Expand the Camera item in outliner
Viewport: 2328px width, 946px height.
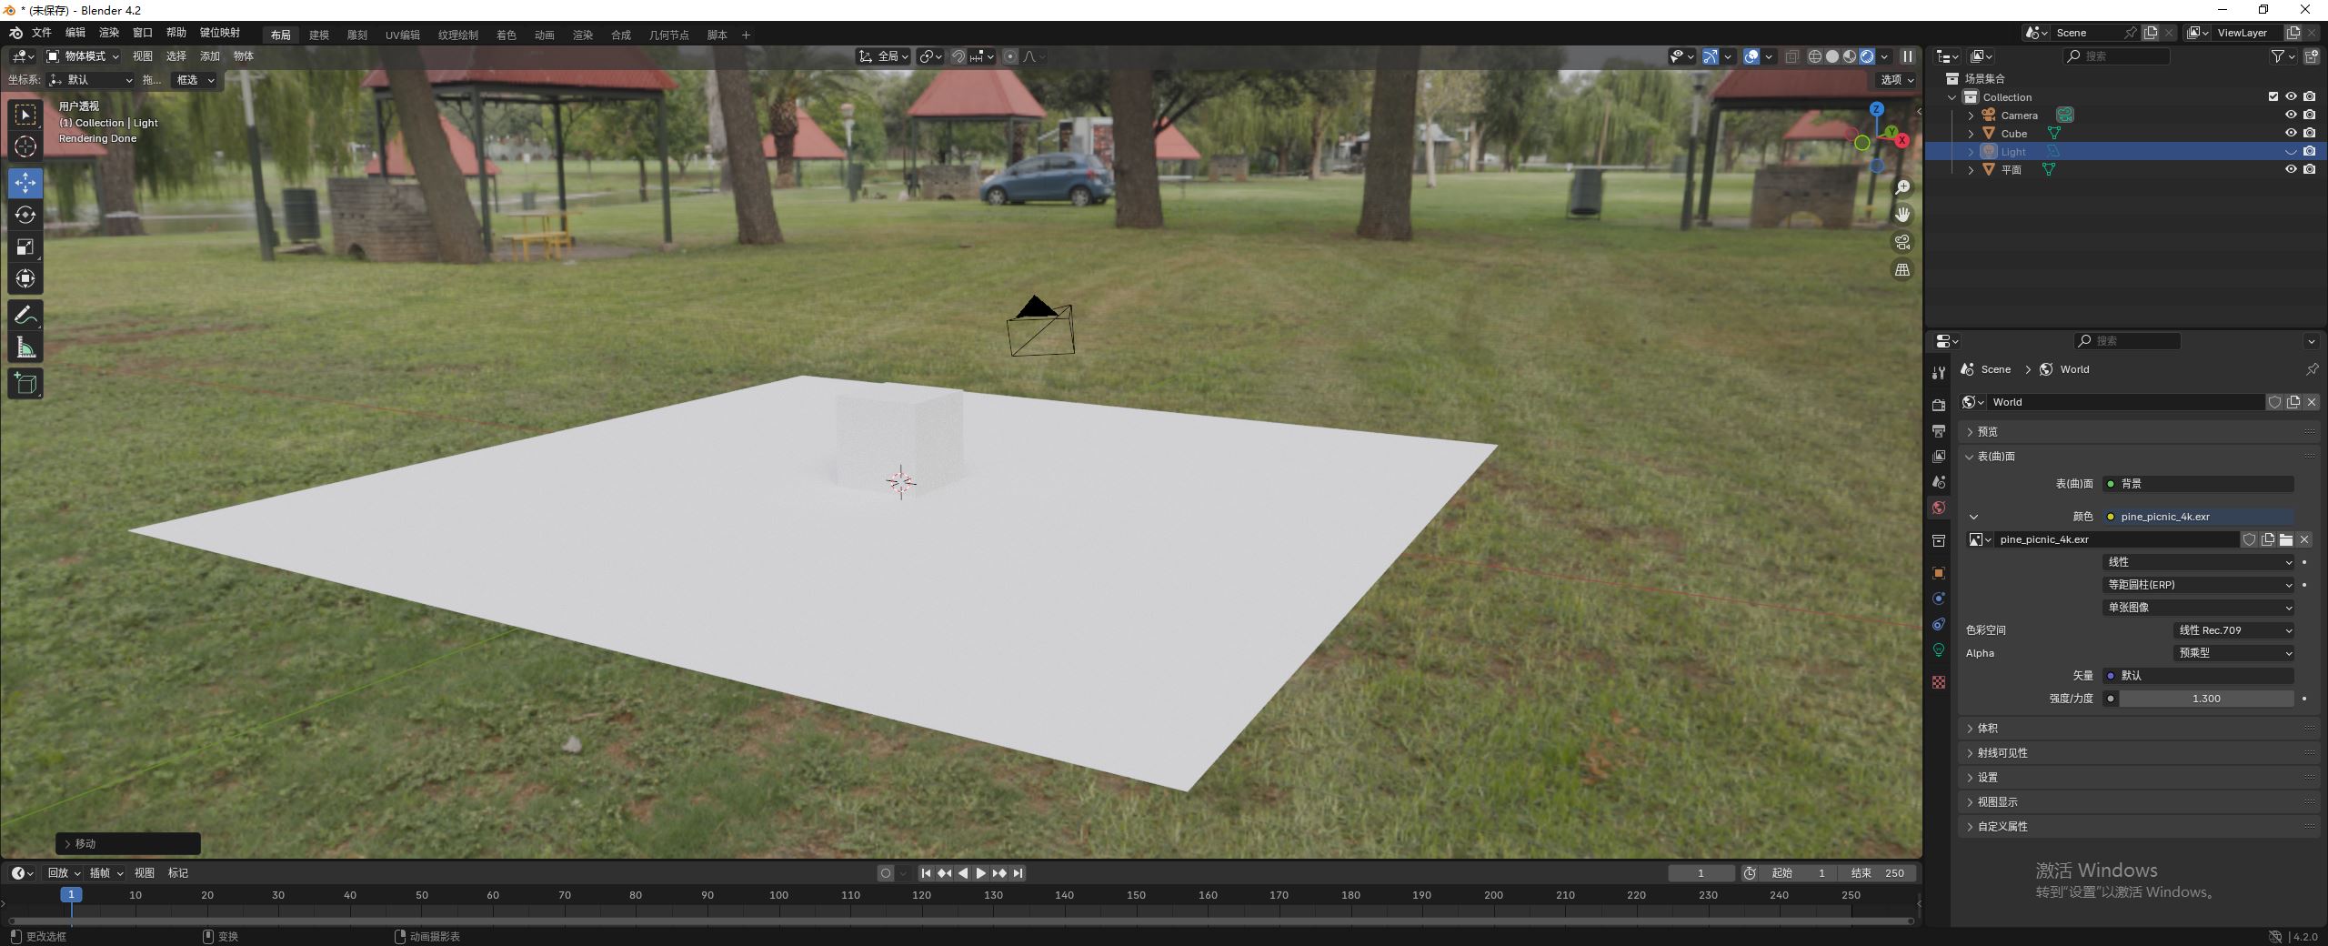(1971, 116)
